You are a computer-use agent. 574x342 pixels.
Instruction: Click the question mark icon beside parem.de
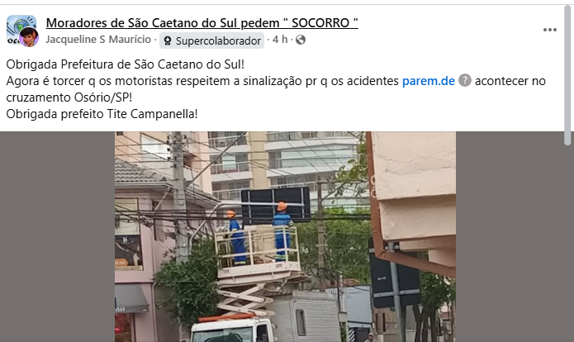pos(464,80)
